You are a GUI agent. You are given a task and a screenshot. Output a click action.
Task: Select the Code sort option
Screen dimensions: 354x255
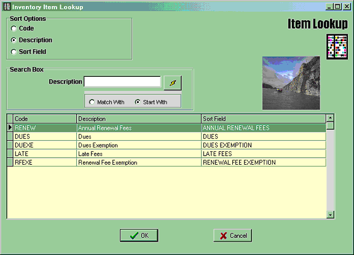pos(14,28)
